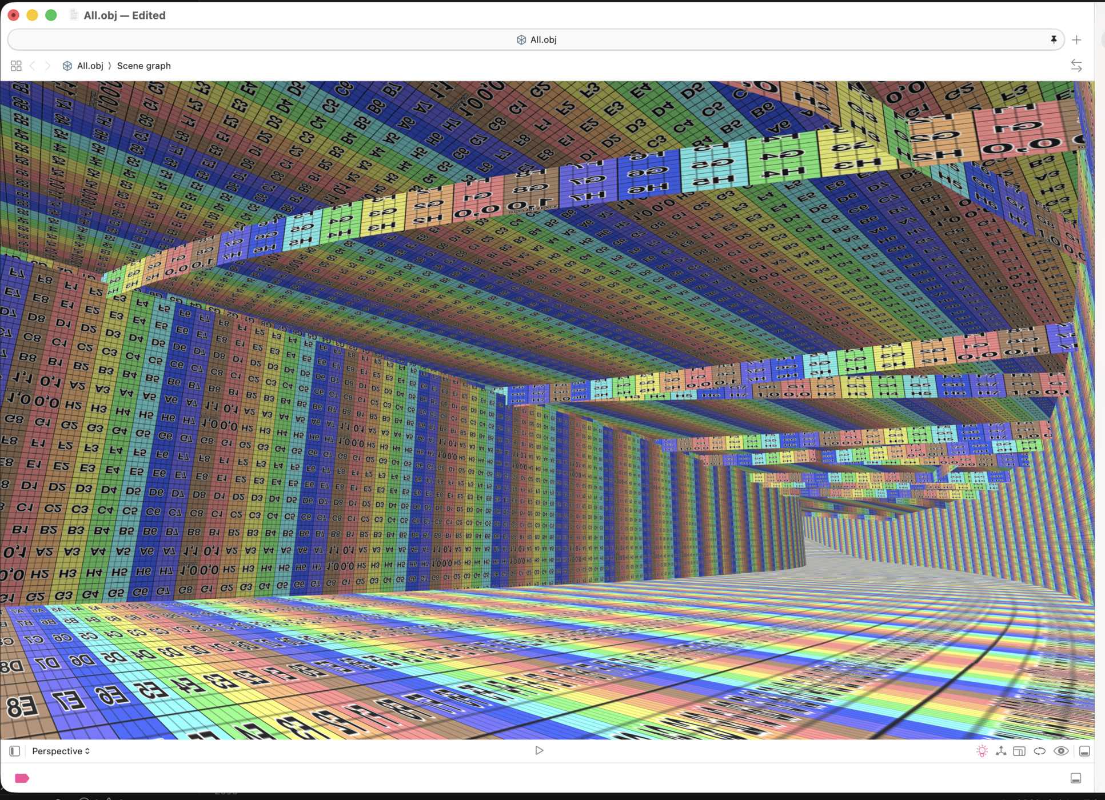
Task: Select Scene graph in the breadcrumb
Action: click(x=143, y=66)
